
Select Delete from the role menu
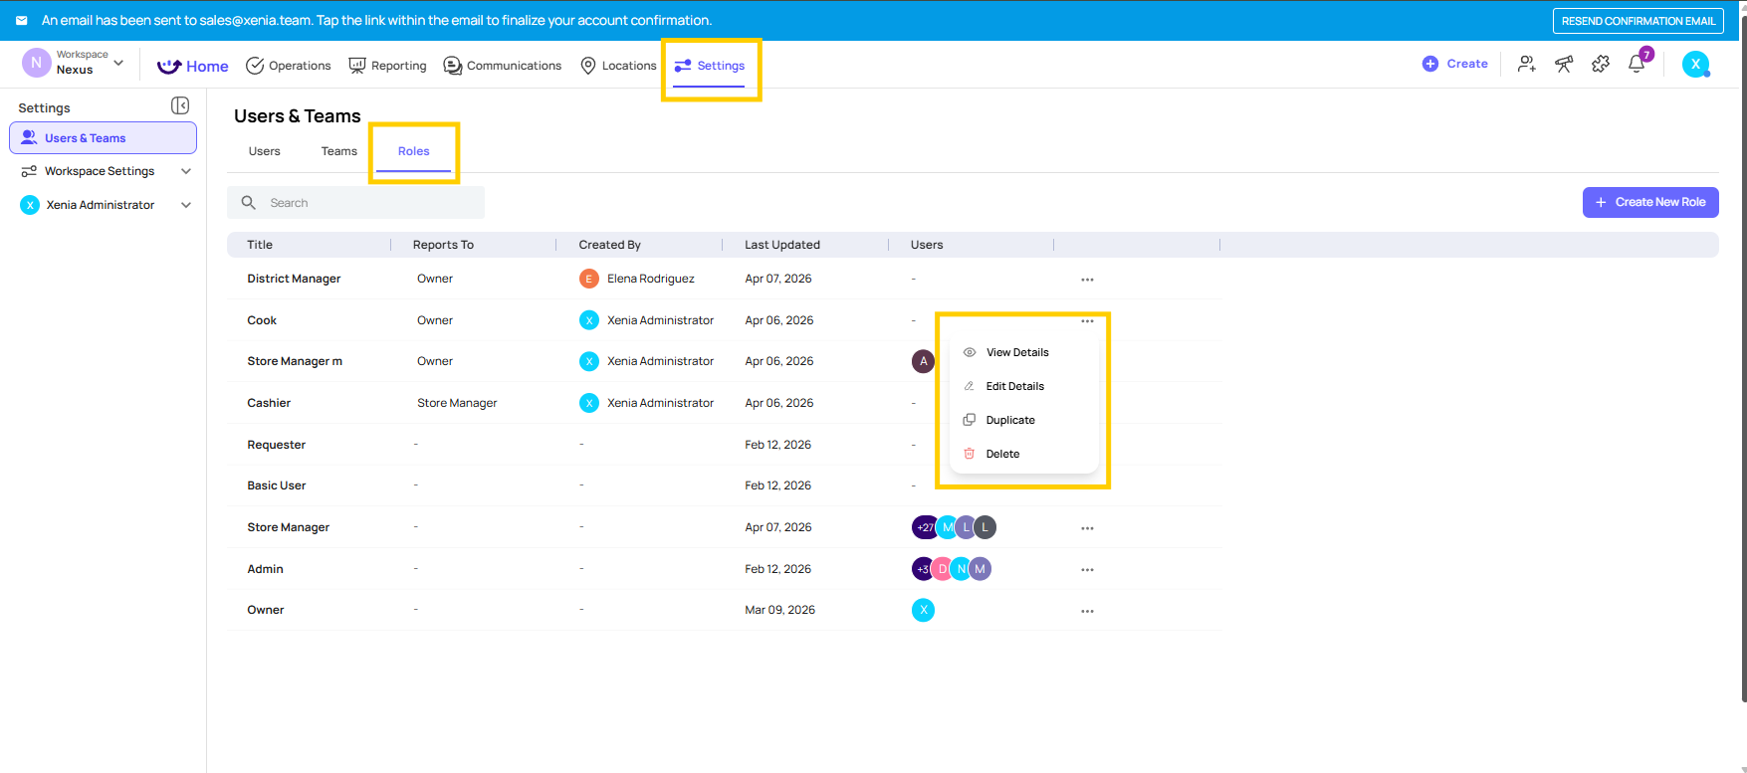(x=1002, y=454)
